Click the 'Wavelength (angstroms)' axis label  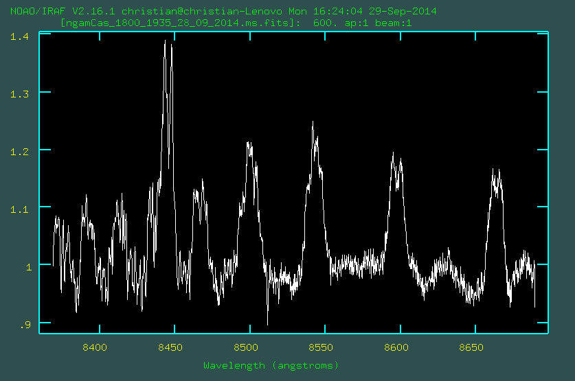(x=271, y=365)
